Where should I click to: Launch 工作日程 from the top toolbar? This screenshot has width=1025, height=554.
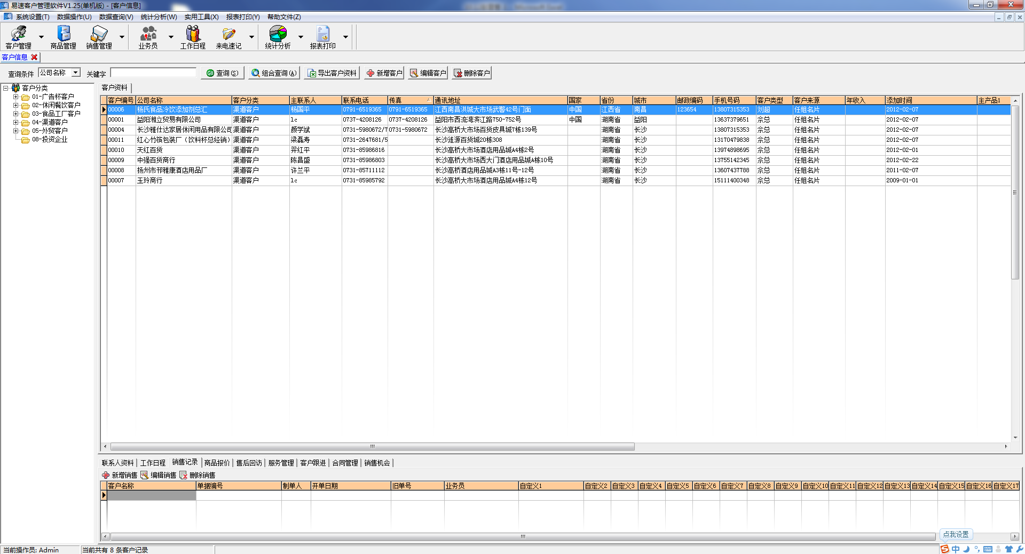click(x=193, y=37)
